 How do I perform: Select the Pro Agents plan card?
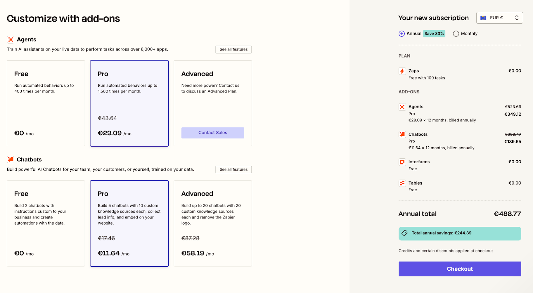coord(129,103)
